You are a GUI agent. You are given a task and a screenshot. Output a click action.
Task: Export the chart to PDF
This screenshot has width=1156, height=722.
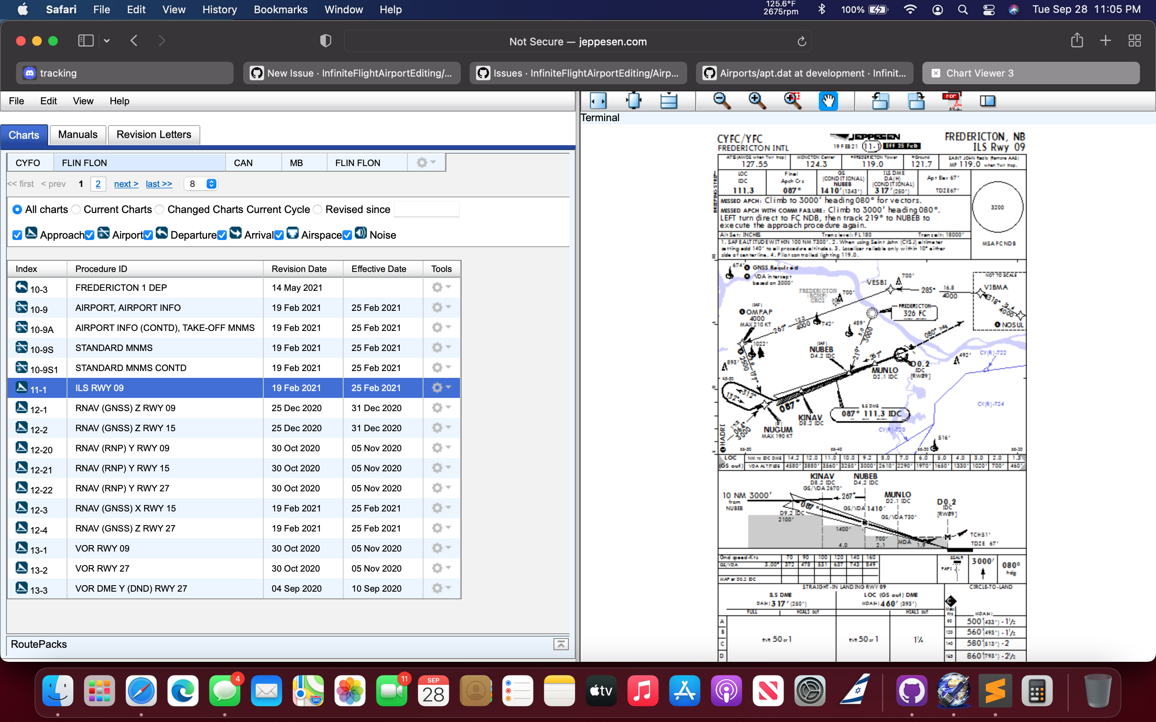pyautogui.click(x=952, y=101)
